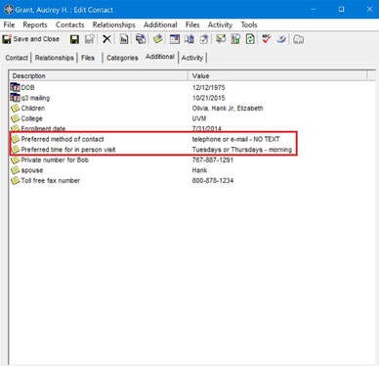Viewport: 379px width, 366px height.
Task: Click the gray folders icon at toolbar end
Action: coord(298,39)
